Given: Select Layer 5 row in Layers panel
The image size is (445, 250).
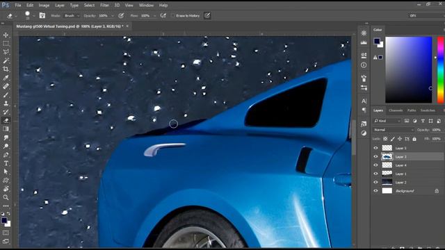Looking at the screenshot, I should (408, 148).
